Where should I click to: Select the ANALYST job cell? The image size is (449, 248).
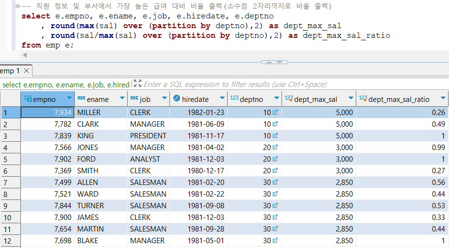pyautogui.click(x=149, y=159)
